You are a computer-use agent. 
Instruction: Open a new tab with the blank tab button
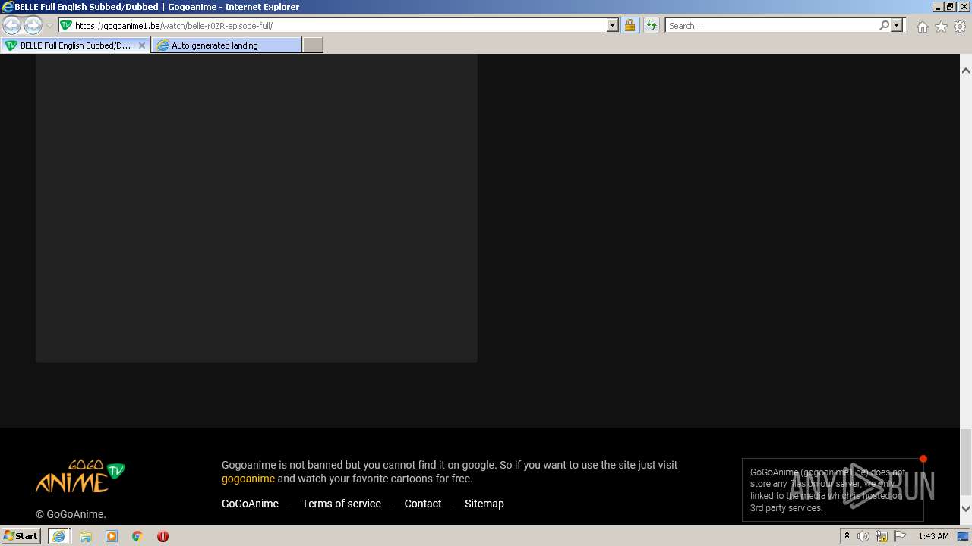tap(313, 45)
